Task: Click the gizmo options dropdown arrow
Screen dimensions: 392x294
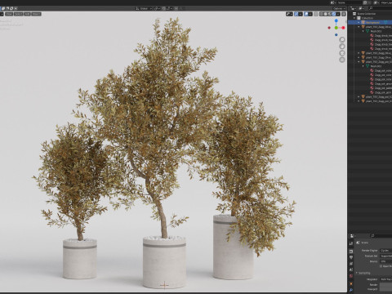Action: tap(301, 14)
